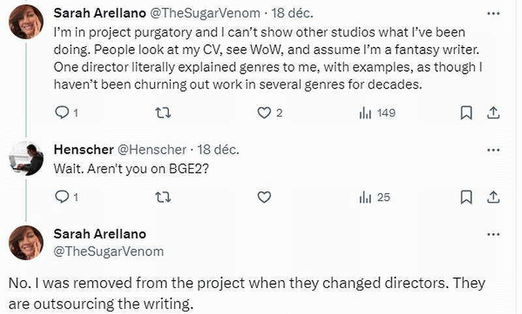Like Sarah Arellano's project purgatory tweet
This screenshot has height=314, width=522.
tap(264, 113)
